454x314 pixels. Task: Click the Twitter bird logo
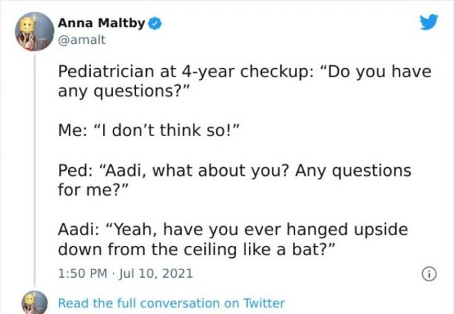tap(428, 23)
